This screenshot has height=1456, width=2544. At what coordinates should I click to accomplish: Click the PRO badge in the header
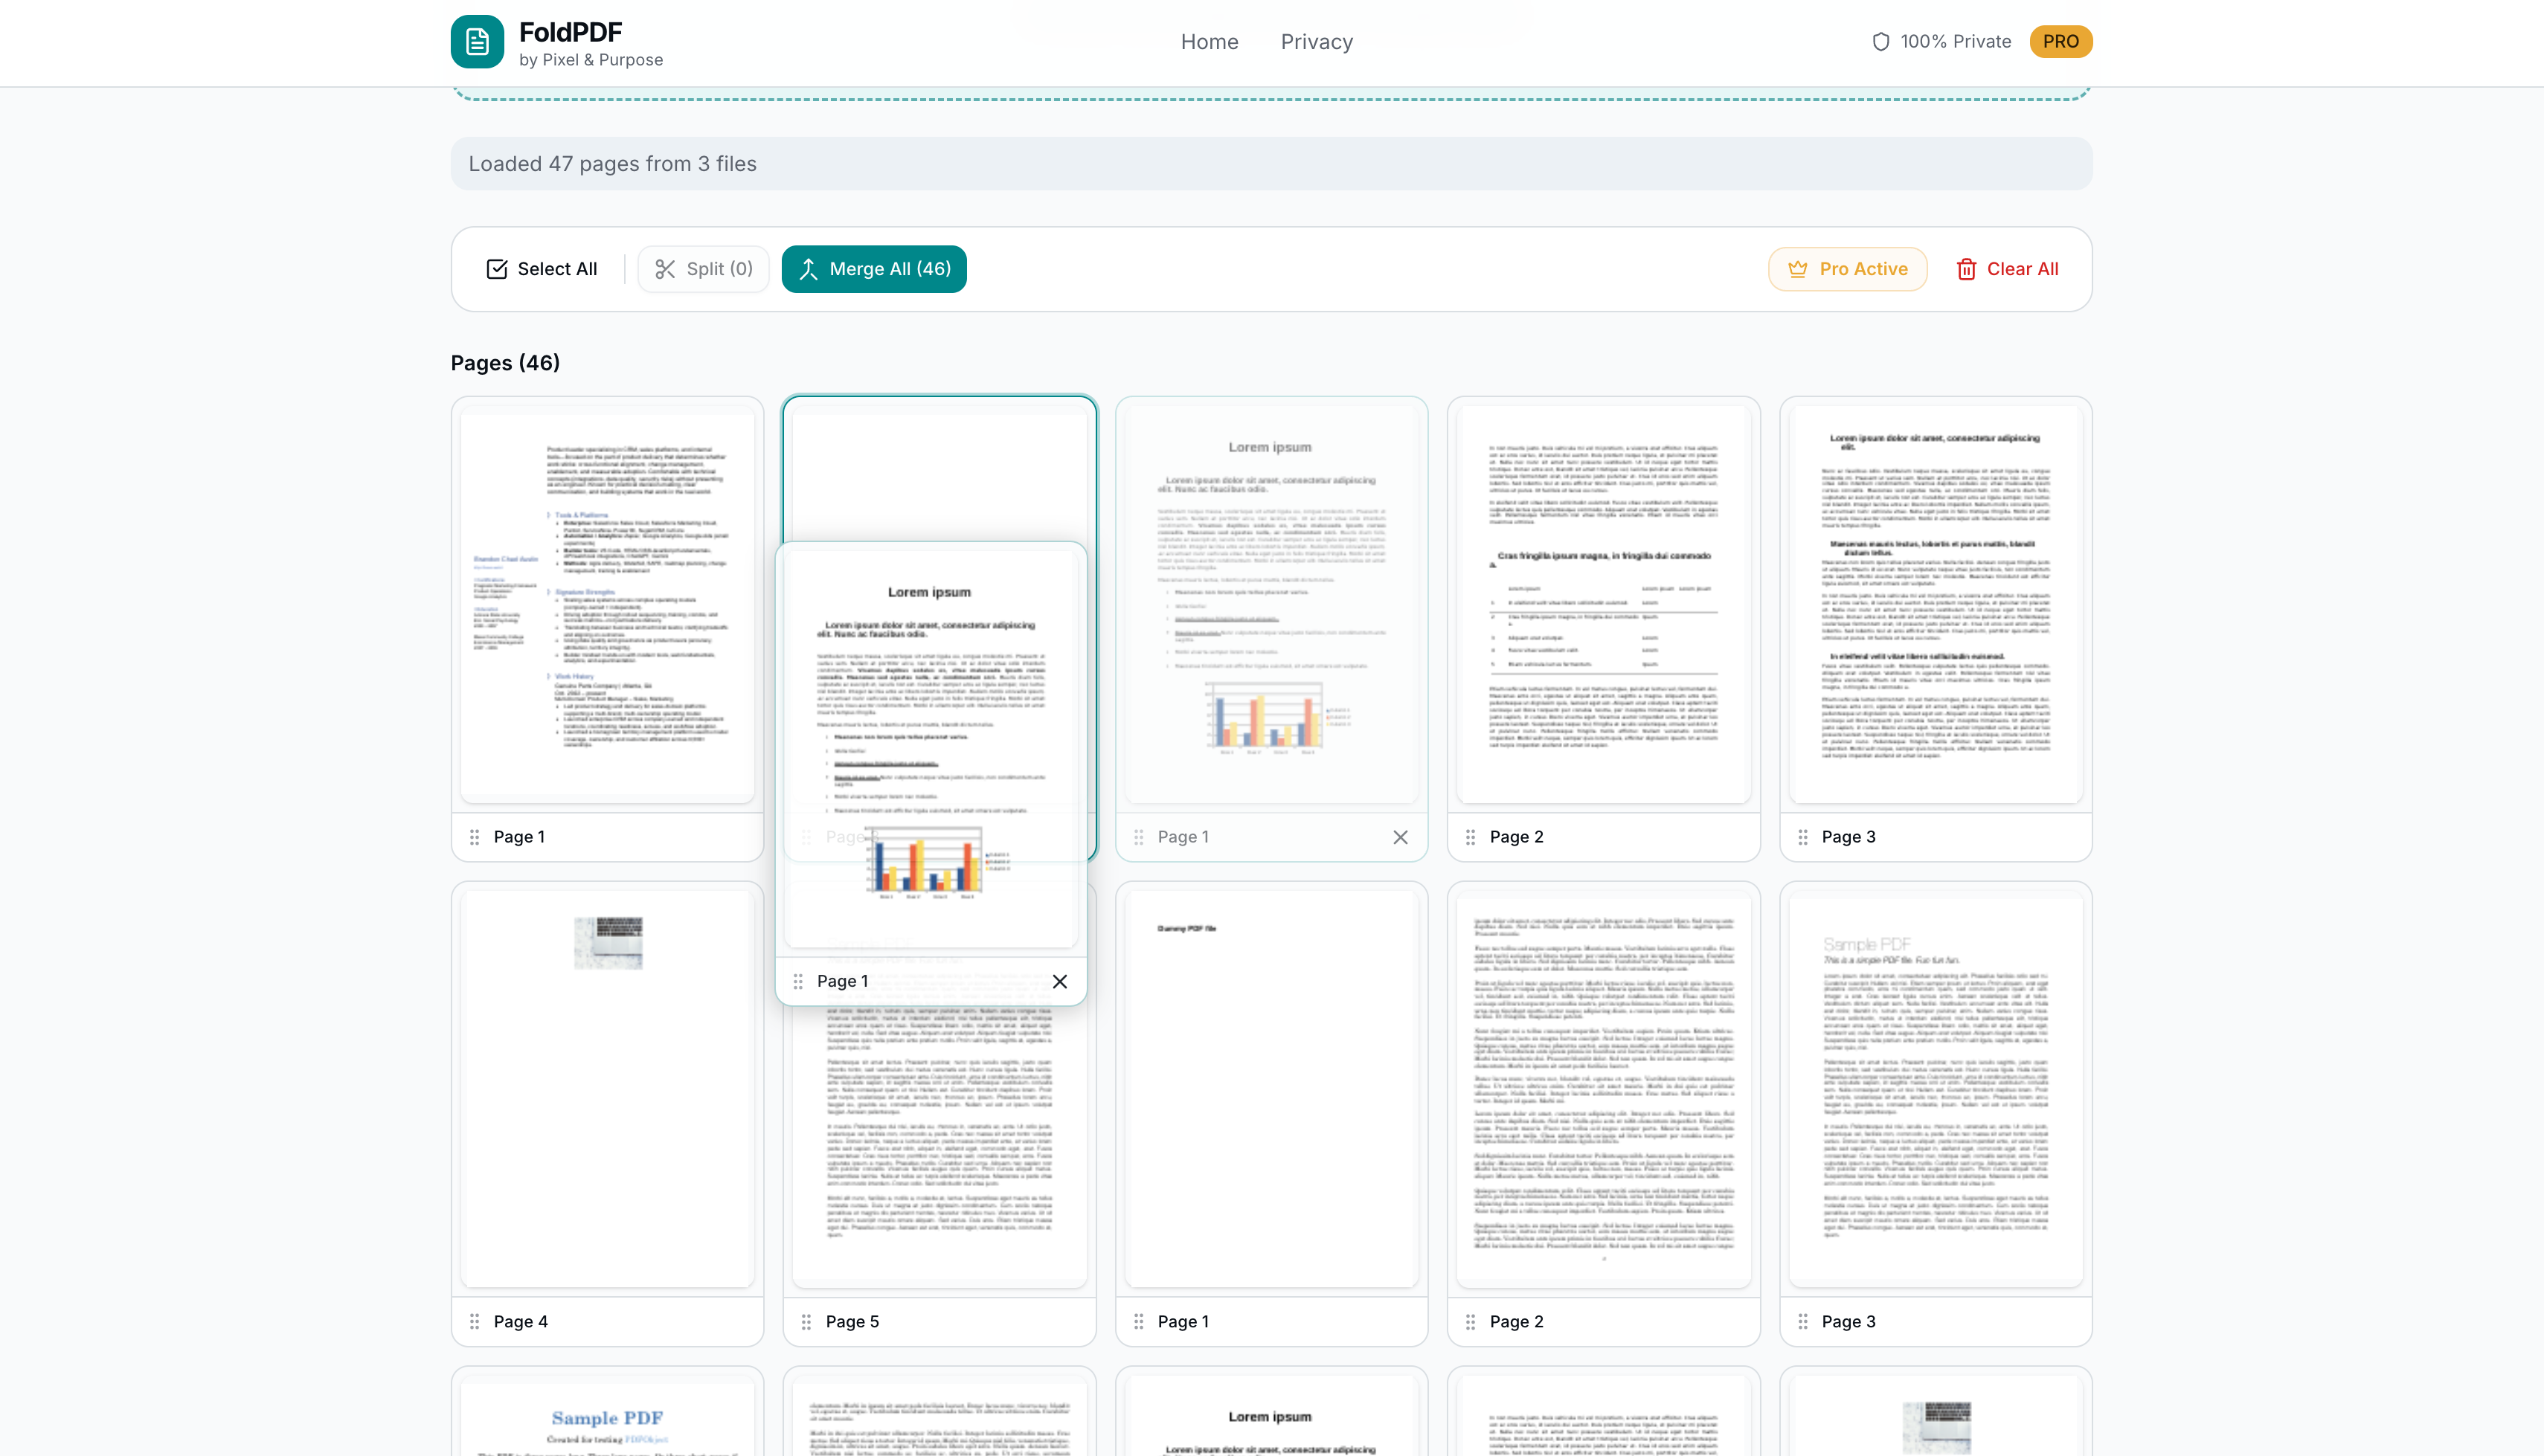[2061, 41]
